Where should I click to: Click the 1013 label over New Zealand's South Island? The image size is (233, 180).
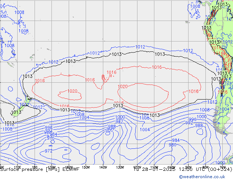[16, 112]
